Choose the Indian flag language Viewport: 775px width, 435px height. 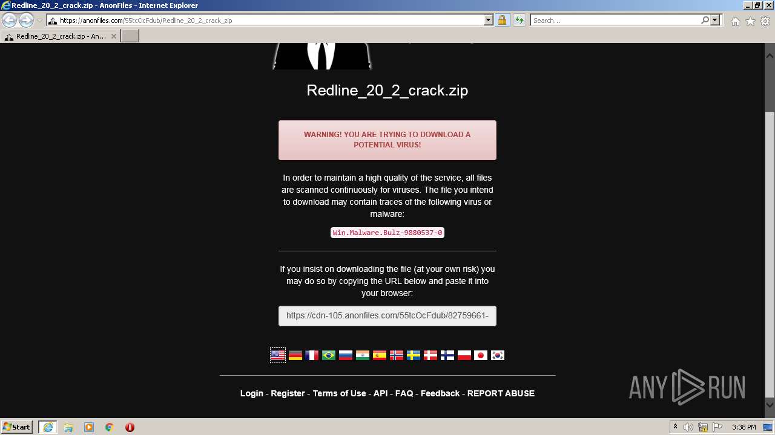[363, 355]
